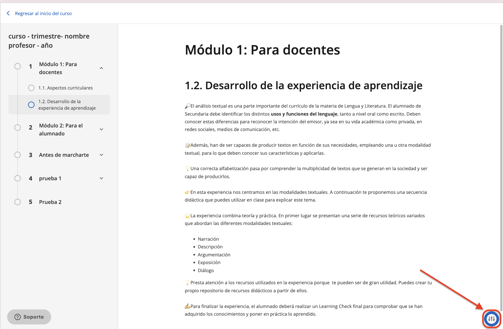Toggle completion circle for Módulo 2
The height and width of the screenshot is (329, 503).
coord(17,127)
